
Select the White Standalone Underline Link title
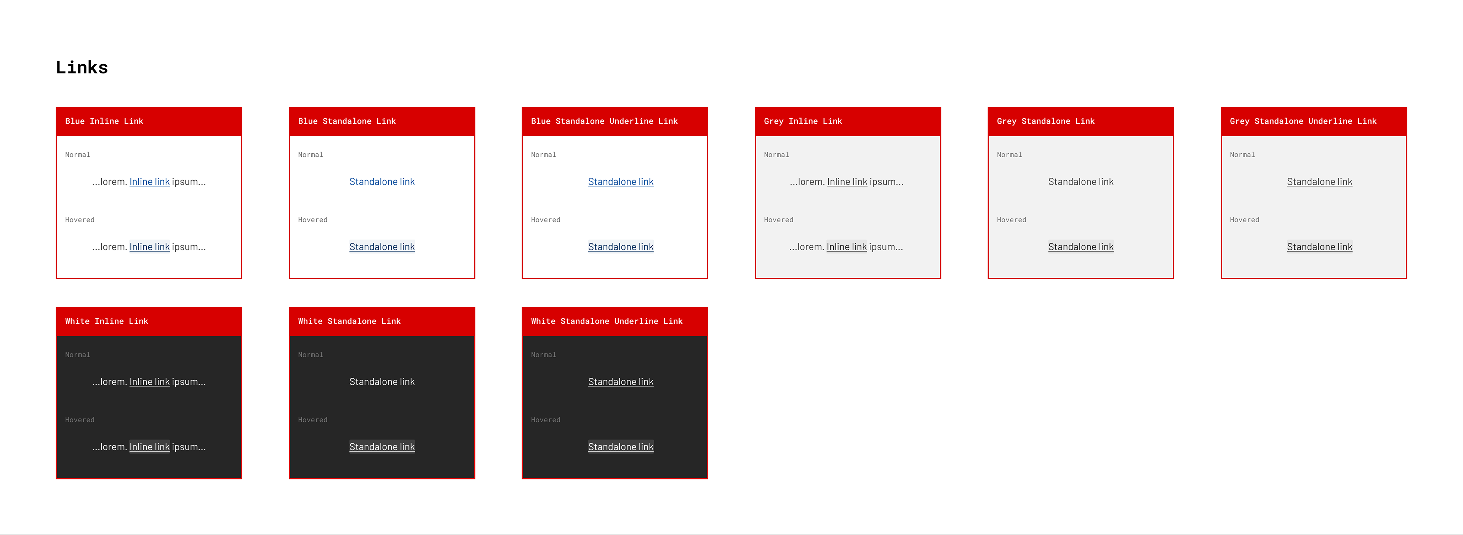(x=607, y=321)
